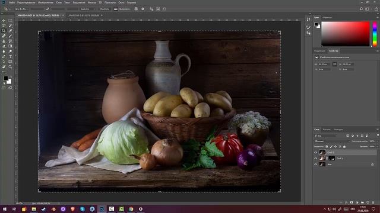Select the Rectangular Marquee tool
This screenshot has width=380, height=213.
[x=10, y=21]
